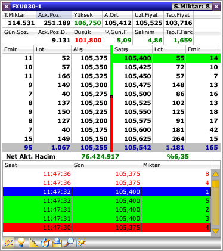The height and width of the screenshot is (251, 223).
Task: Click the light bulb icon
Action: pyautogui.click(x=21, y=243)
